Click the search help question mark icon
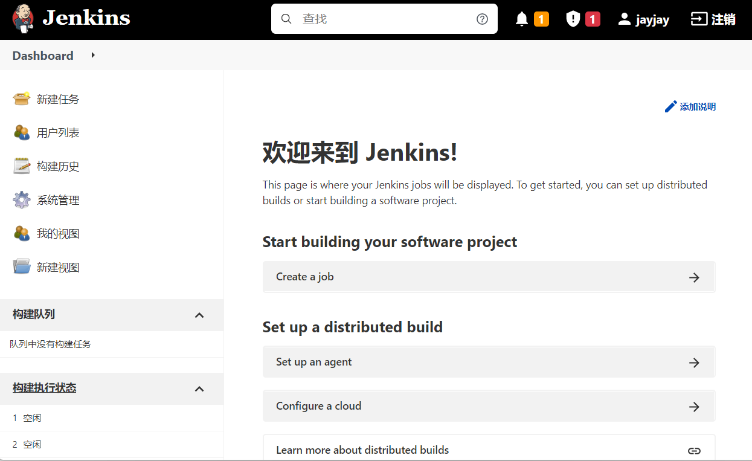 (482, 19)
